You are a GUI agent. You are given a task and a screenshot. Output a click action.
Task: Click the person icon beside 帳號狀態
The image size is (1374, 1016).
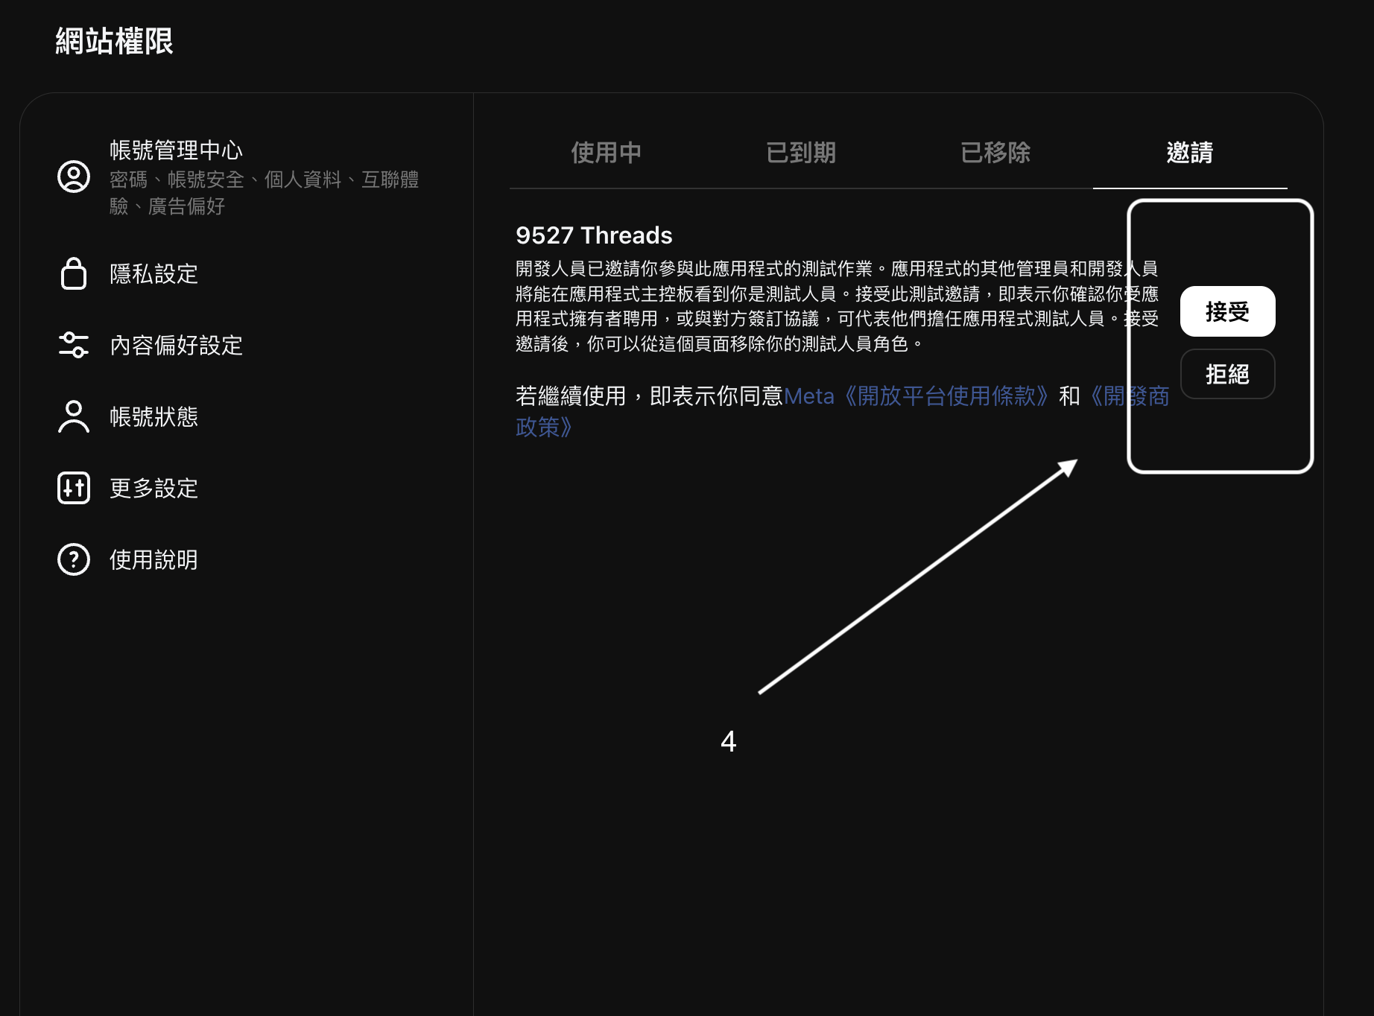click(74, 416)
